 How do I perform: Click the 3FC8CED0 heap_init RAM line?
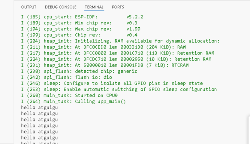coord(104,47)
